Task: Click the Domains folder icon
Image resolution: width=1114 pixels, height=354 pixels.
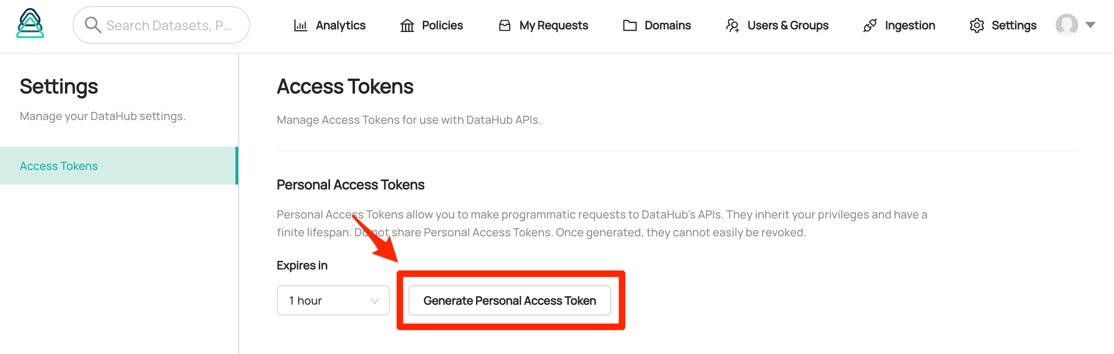Action: [x=630, y=25]
